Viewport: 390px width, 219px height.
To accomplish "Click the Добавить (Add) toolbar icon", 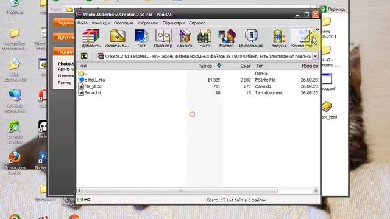I will click(91, 38).
